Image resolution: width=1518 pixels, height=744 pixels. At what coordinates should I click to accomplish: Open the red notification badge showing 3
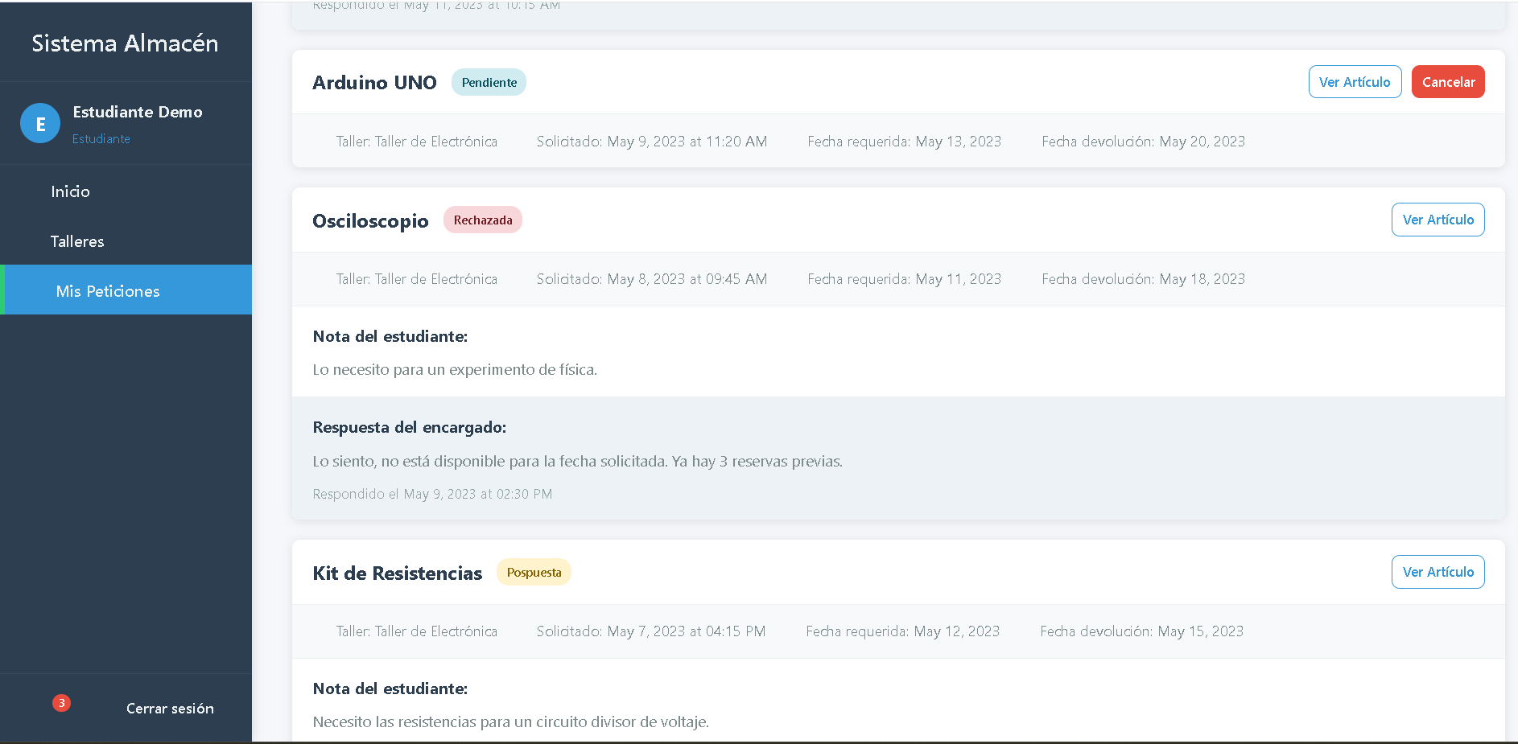tap(61, 703)
